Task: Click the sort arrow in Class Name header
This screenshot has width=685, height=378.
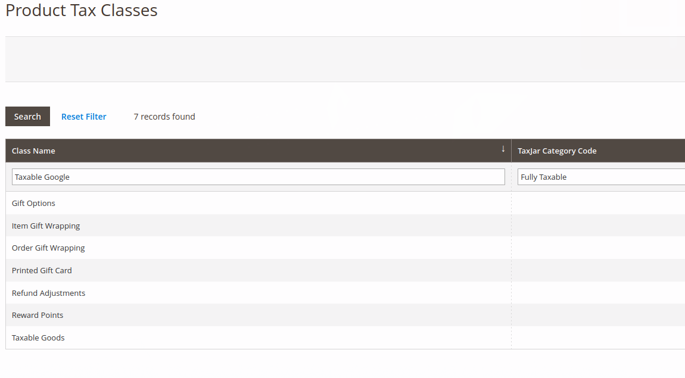Action: [x=503, y=149]
